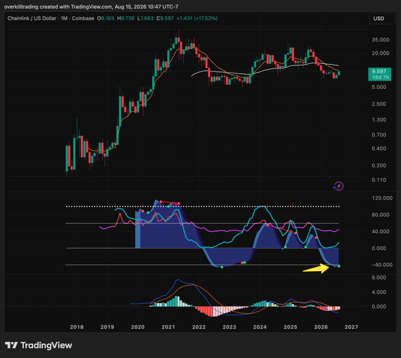
Task: Click the 9.597 current price label
Action: pyautogui.click(x=379, y=71)
